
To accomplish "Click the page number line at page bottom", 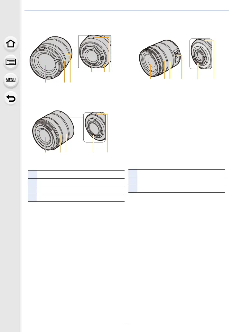I will pyautogui.click(x=126, y=323).
